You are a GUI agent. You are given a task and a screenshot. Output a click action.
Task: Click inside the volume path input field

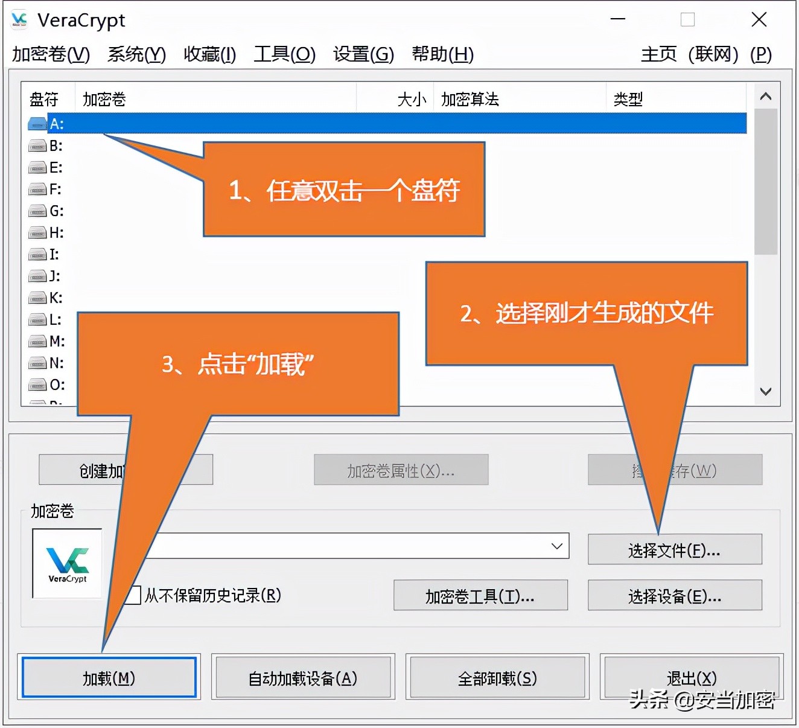click(x=332, y=546)
